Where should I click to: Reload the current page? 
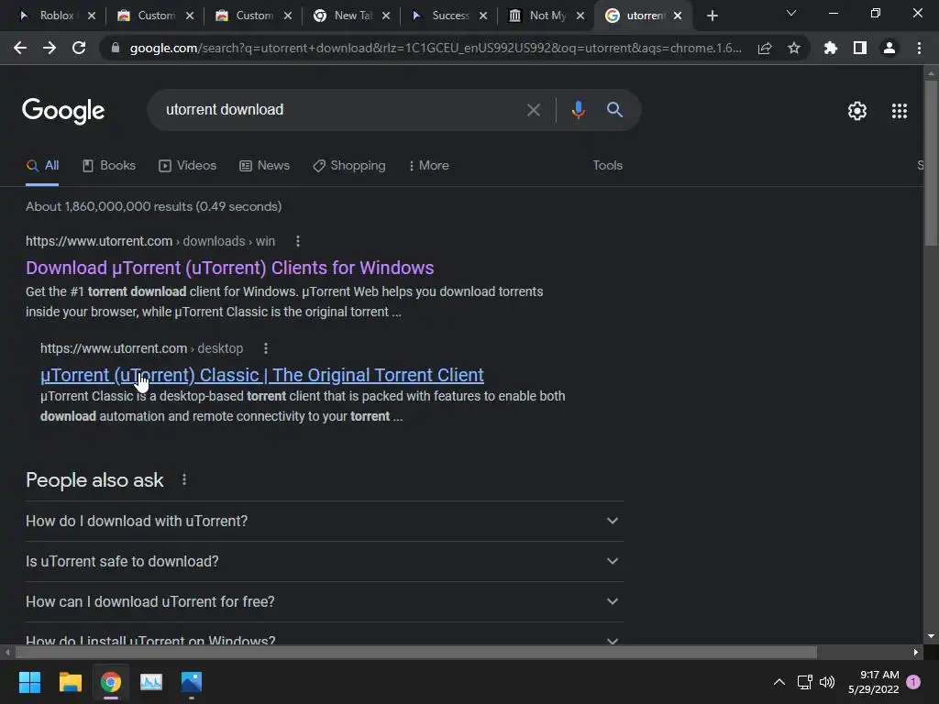[79, 48]
